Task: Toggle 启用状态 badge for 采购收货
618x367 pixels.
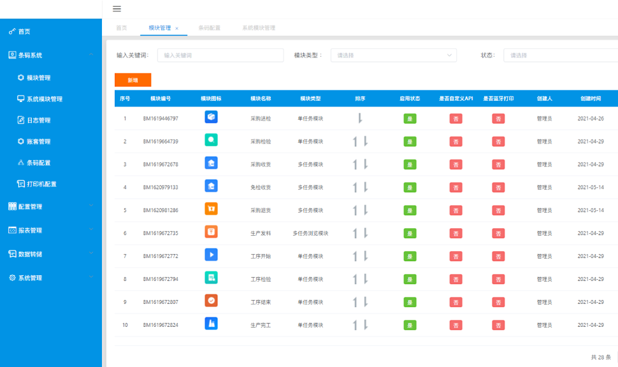Action: (x=410, y=164)
